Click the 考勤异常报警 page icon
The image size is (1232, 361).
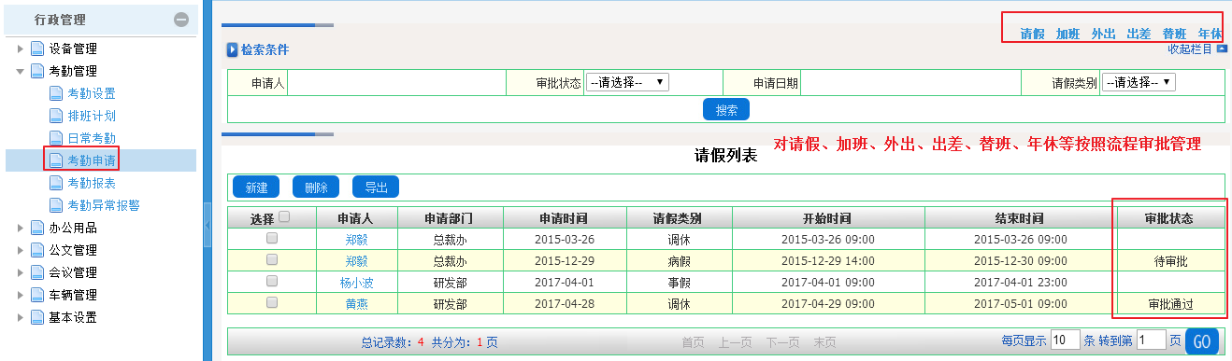[x=56, y=205]
